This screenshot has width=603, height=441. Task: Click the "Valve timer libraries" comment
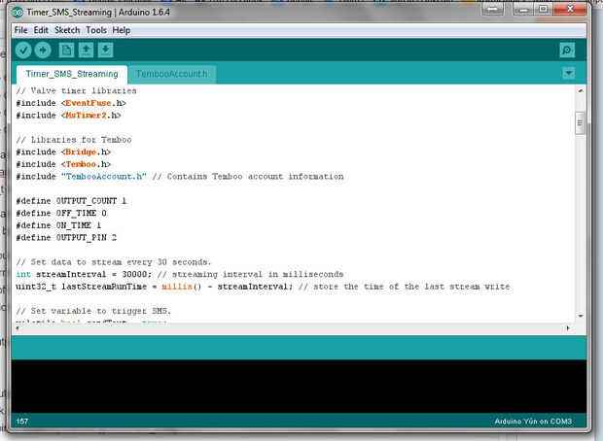(76, 90)
